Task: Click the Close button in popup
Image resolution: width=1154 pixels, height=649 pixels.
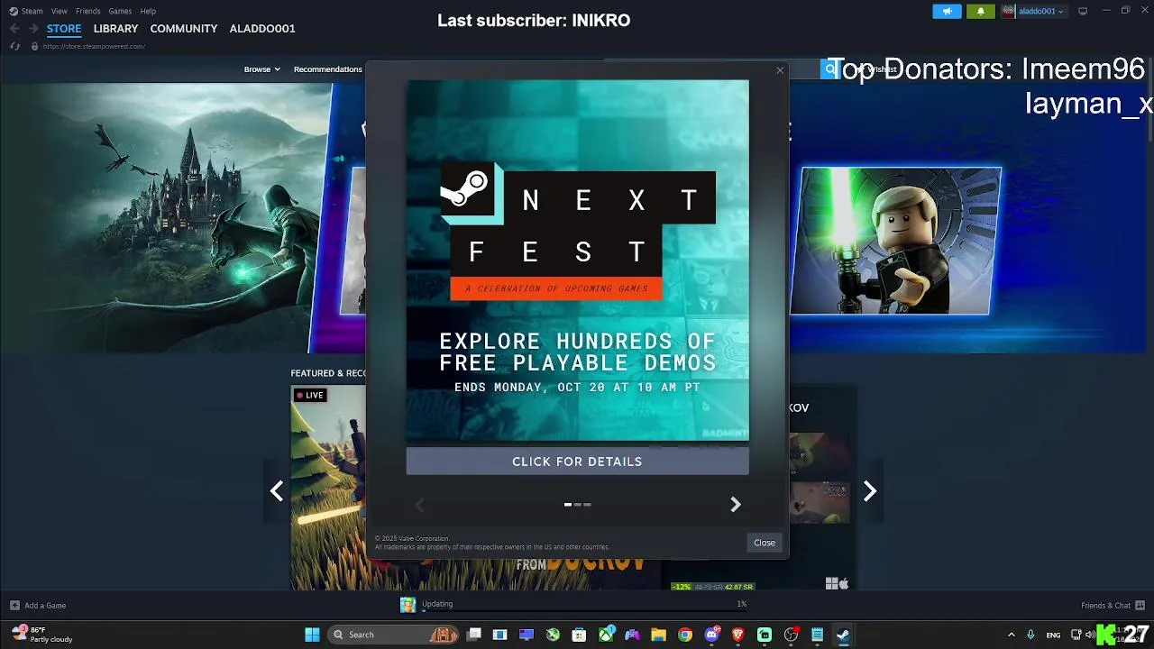Action: [x=765, y=543]
